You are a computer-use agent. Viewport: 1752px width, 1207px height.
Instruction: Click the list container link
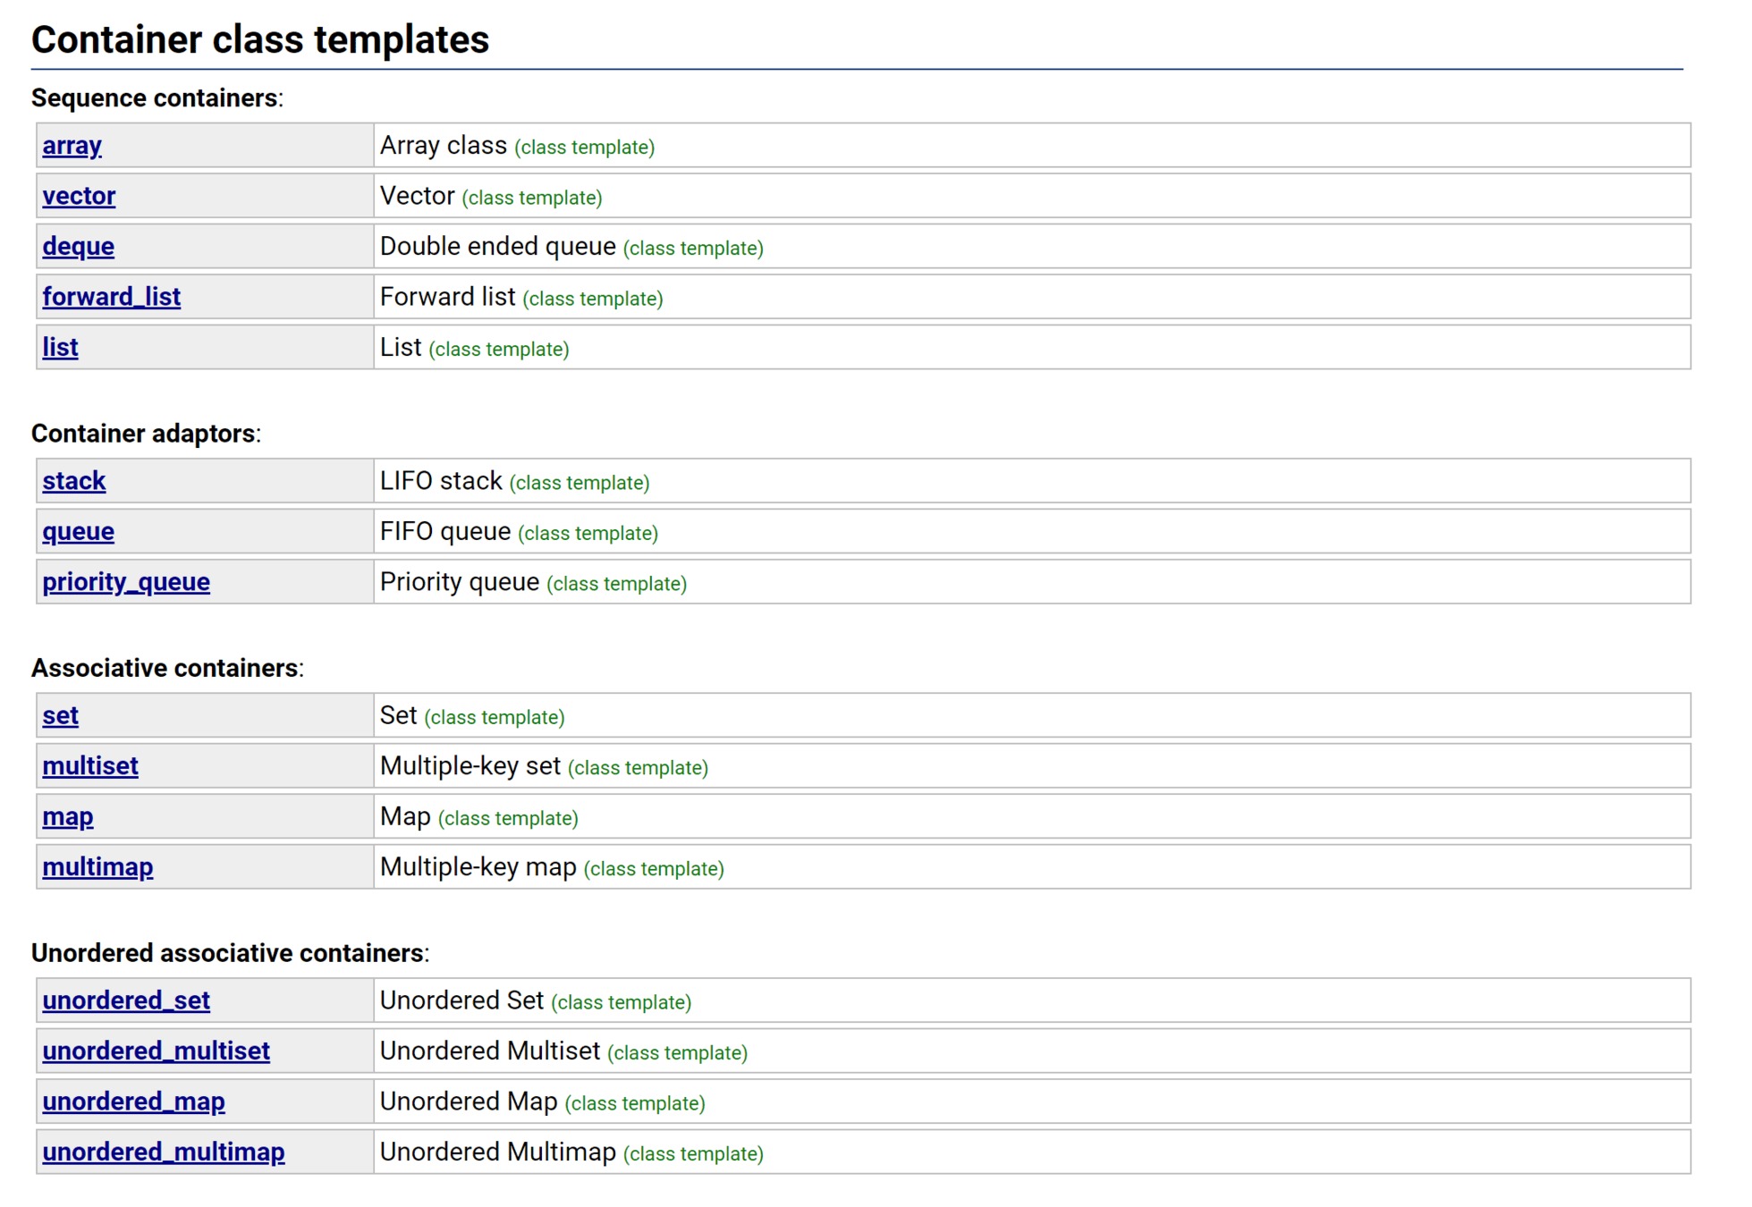(60, 348)
